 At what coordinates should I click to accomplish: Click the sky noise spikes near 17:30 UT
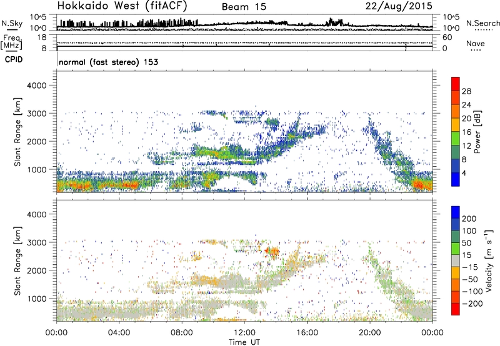(x=334, y=22)
